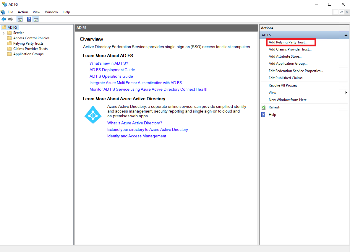Click the Azure Active Directory diamond logo

(93, 115)
